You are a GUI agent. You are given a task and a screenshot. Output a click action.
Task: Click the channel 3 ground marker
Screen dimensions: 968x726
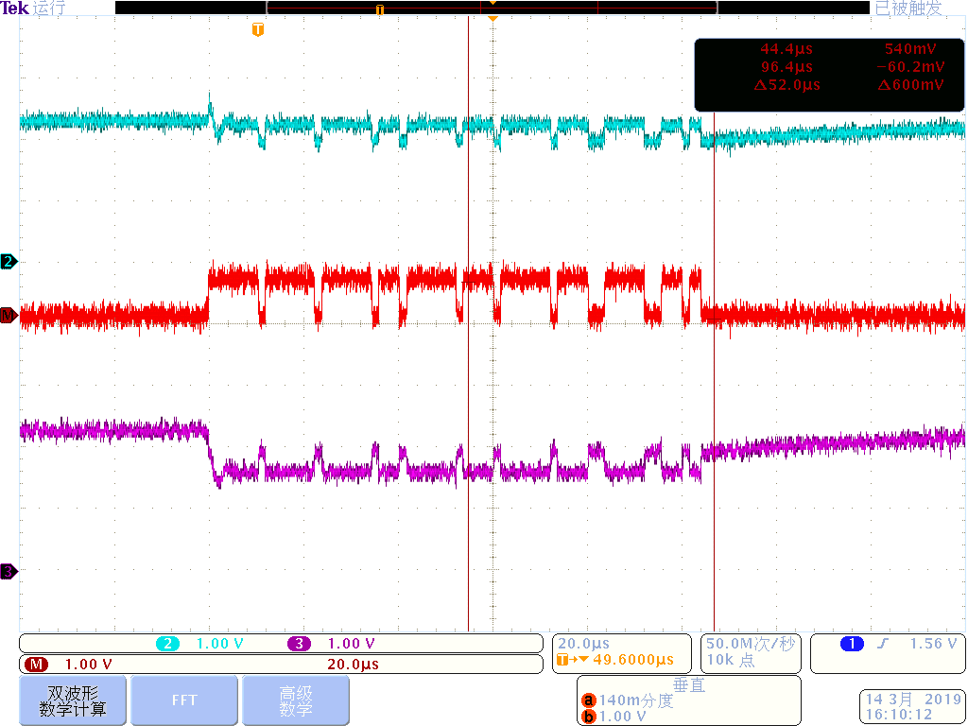8,571
